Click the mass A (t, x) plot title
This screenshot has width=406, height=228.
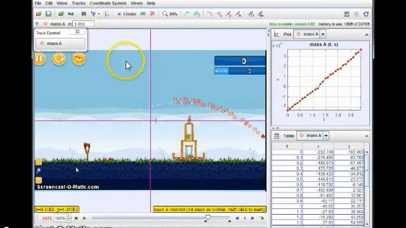click(x=324, y=44)
